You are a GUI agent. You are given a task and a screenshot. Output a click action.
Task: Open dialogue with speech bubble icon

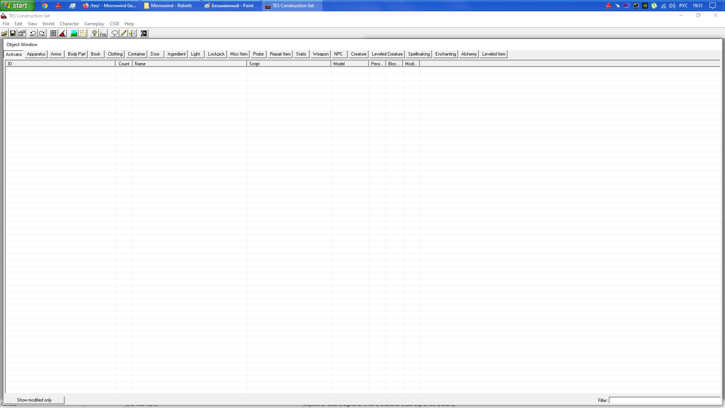pyautogui.click(x=115, y=34)
